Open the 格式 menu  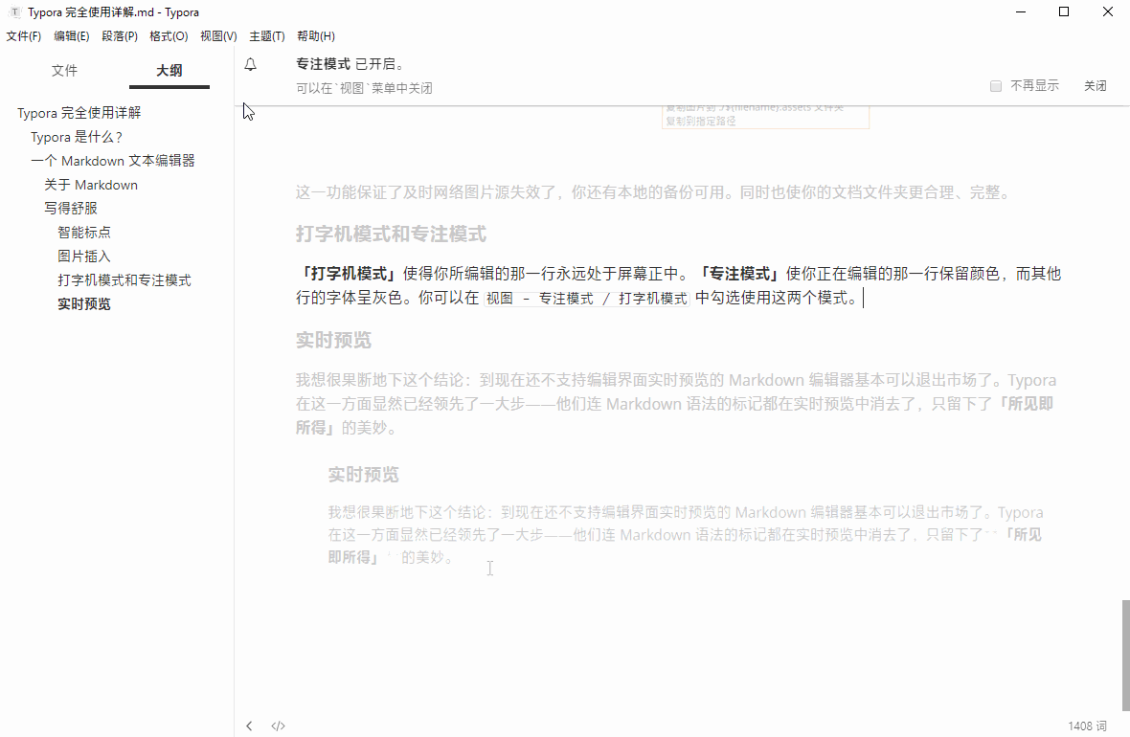[169, 35]
